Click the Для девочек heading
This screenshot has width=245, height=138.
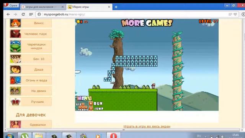pos(31,115)
